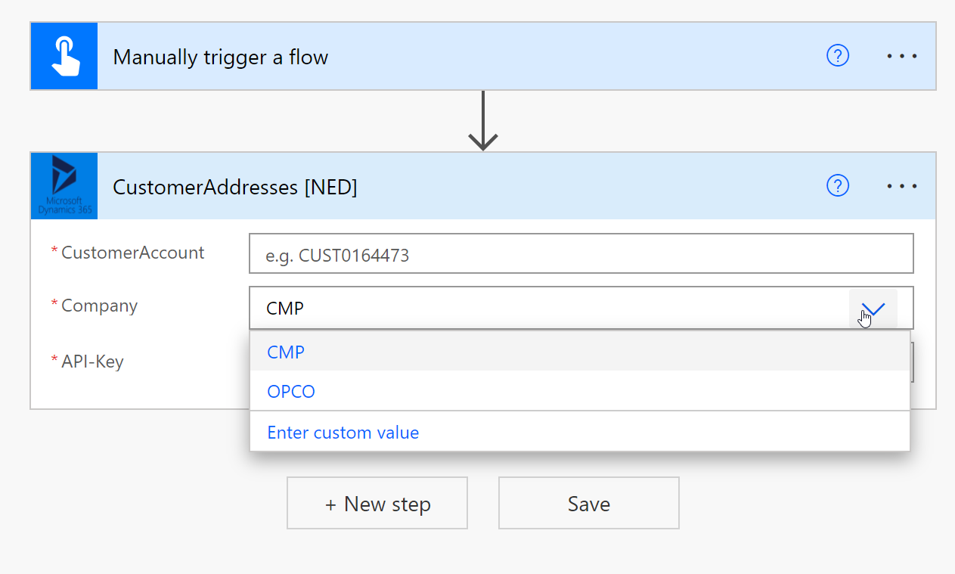Open help for Manually trigger a flow
This screenshot has height=574, width=955.
pos(838,56)
